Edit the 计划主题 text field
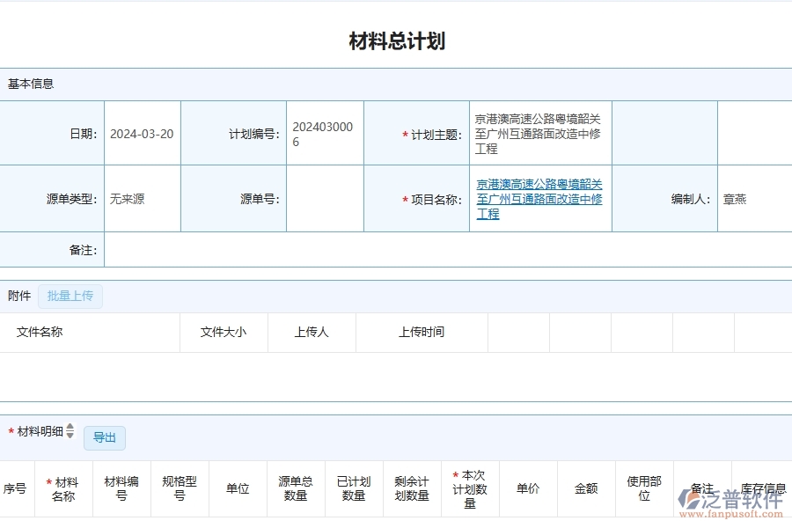 pyautogui.click(x=539, y=133)
